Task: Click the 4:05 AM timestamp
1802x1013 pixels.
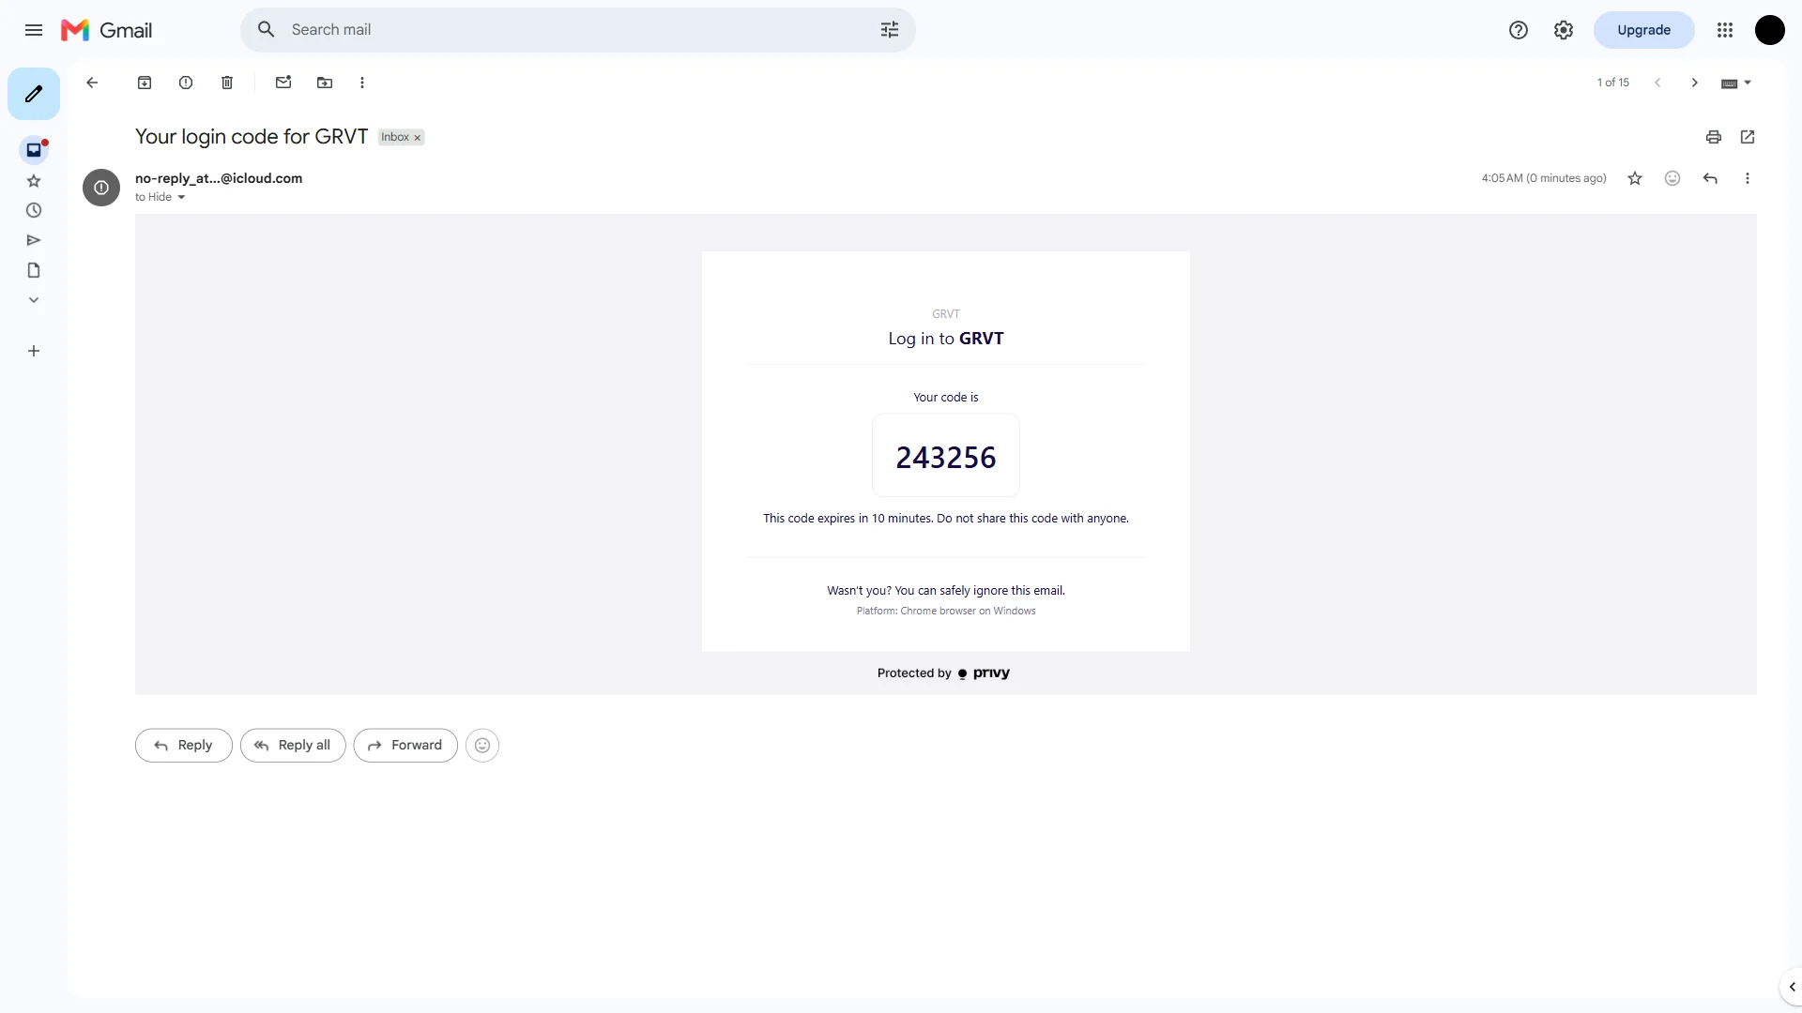Action: (x=1544, y=178)
